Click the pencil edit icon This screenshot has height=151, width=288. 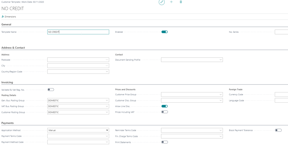(162, 2)
